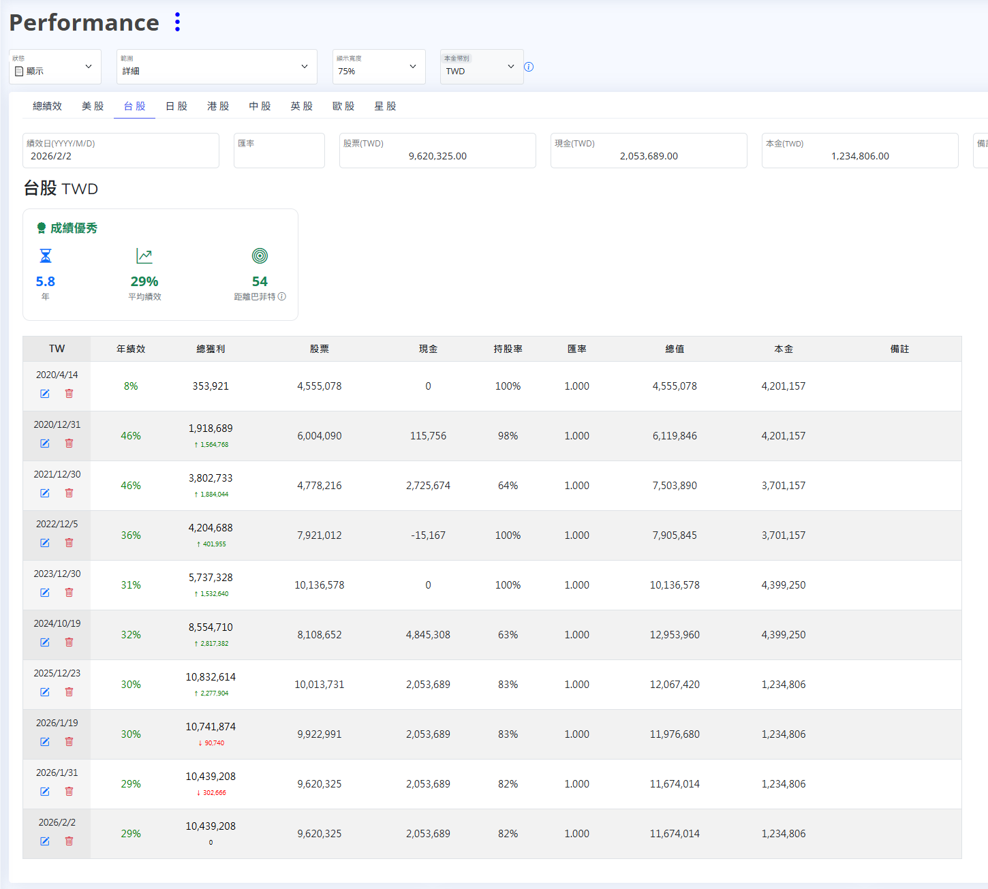Expand the 狀態 dropdown showing 顯示
Viewport: 988px width, 889px height.
tap(55, 67)
